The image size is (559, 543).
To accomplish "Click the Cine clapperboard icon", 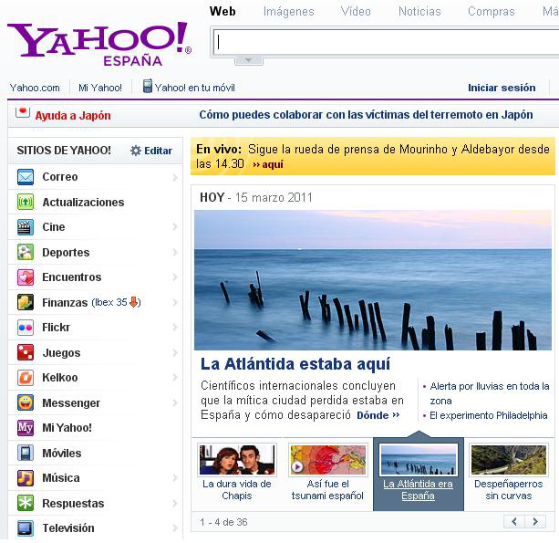I will pos(26,227).
